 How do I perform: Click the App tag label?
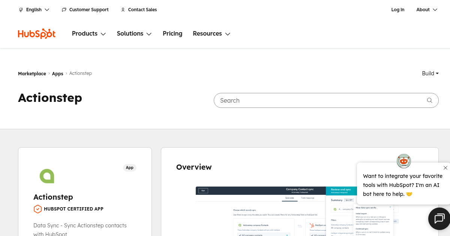click(x=130, y=167)
